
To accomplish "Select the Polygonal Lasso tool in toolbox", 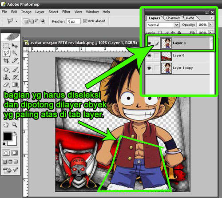I will tap(6, 53).
